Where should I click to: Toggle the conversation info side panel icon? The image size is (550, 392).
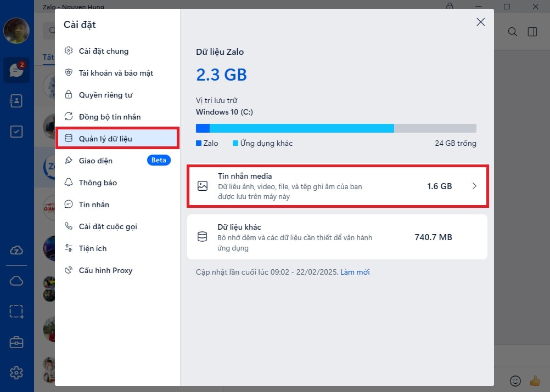(x=532, y=32)
